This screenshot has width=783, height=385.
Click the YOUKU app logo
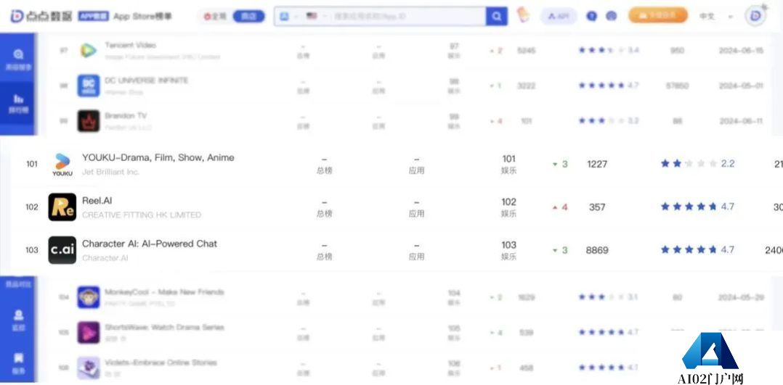[62, 164]
